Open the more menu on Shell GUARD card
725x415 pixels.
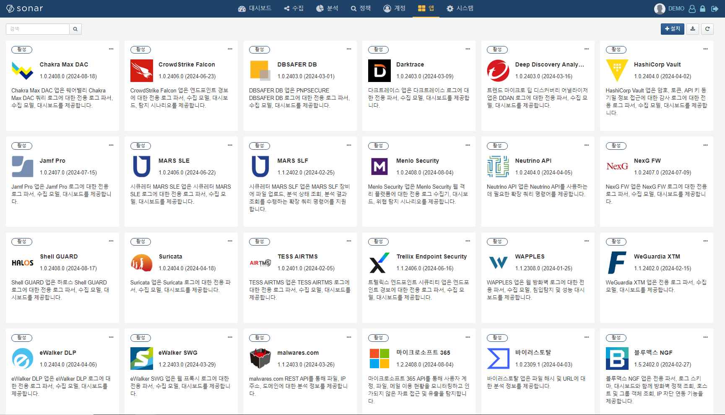[x=111, y=241]
